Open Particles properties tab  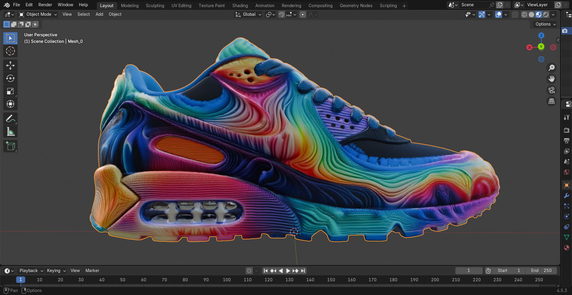[567, 206]
